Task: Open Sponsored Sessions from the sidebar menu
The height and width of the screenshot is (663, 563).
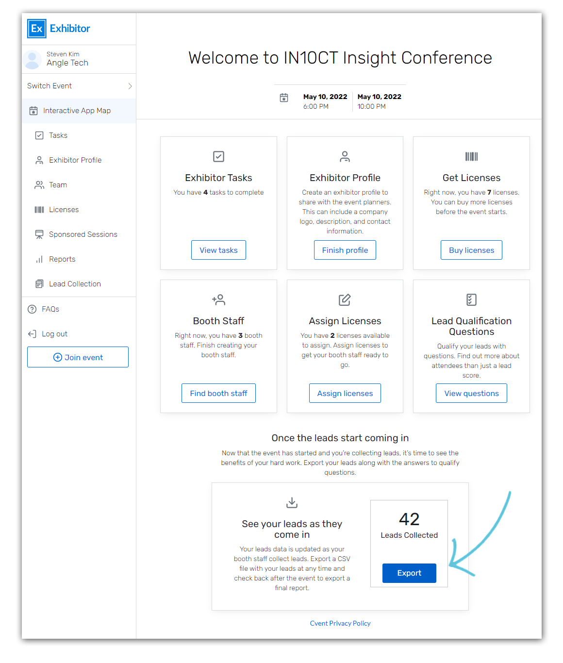Action: coord(83,234)
